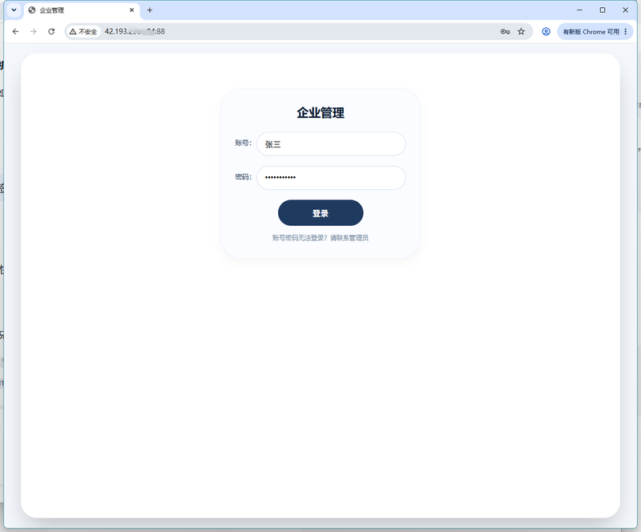
Task: Open the password manager key icon
Action: (x=505, y=31)
